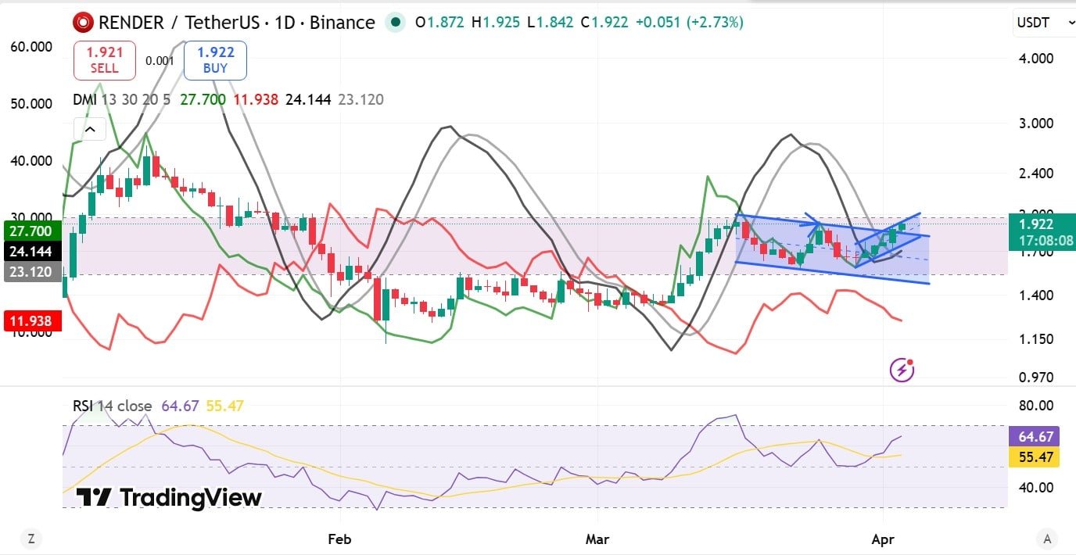Click the green 27.700 DMI value label
This screenshot has height=555, width=1076.
pyautogui.click(x=30, y=231)
